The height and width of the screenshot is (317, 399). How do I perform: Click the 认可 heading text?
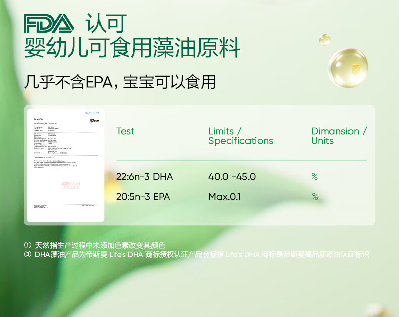point(106,23)
